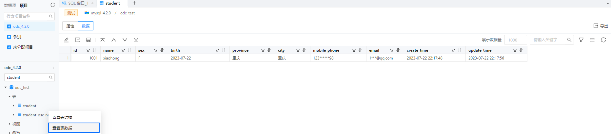Open the column list settings icon

(592, 40)
